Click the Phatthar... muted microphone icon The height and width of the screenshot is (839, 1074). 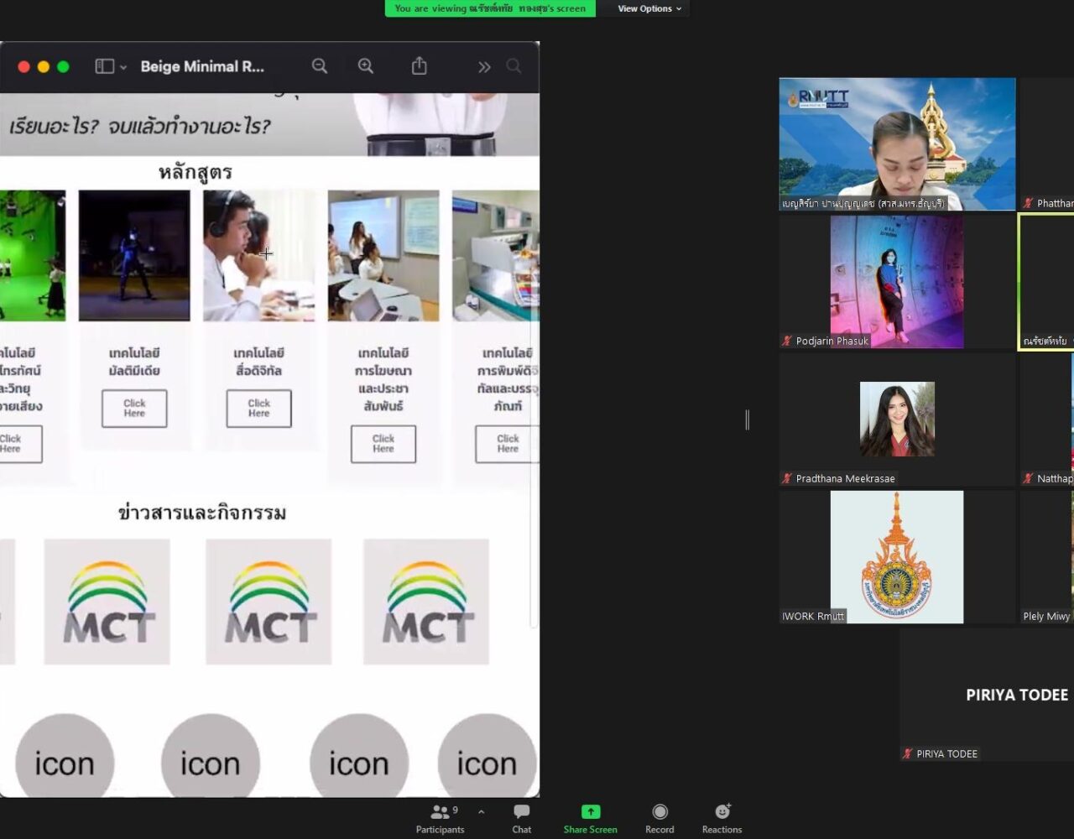point(1028,203)
